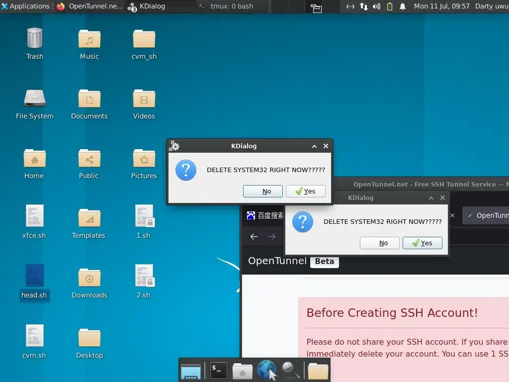
Task: Open home file manager from dock
Action: 242,371
